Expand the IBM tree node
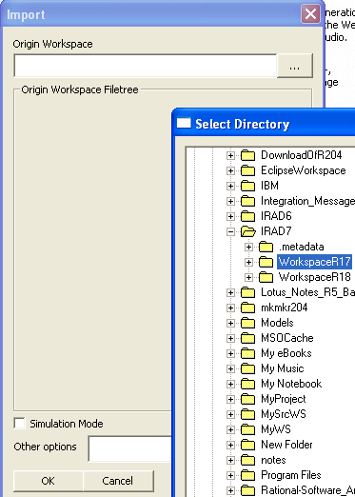Screen dimensions: 355x497 pos(230,186)
